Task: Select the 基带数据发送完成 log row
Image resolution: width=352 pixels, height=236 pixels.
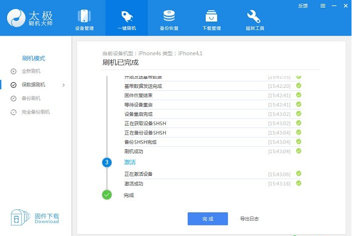Action: click(213, 86)
